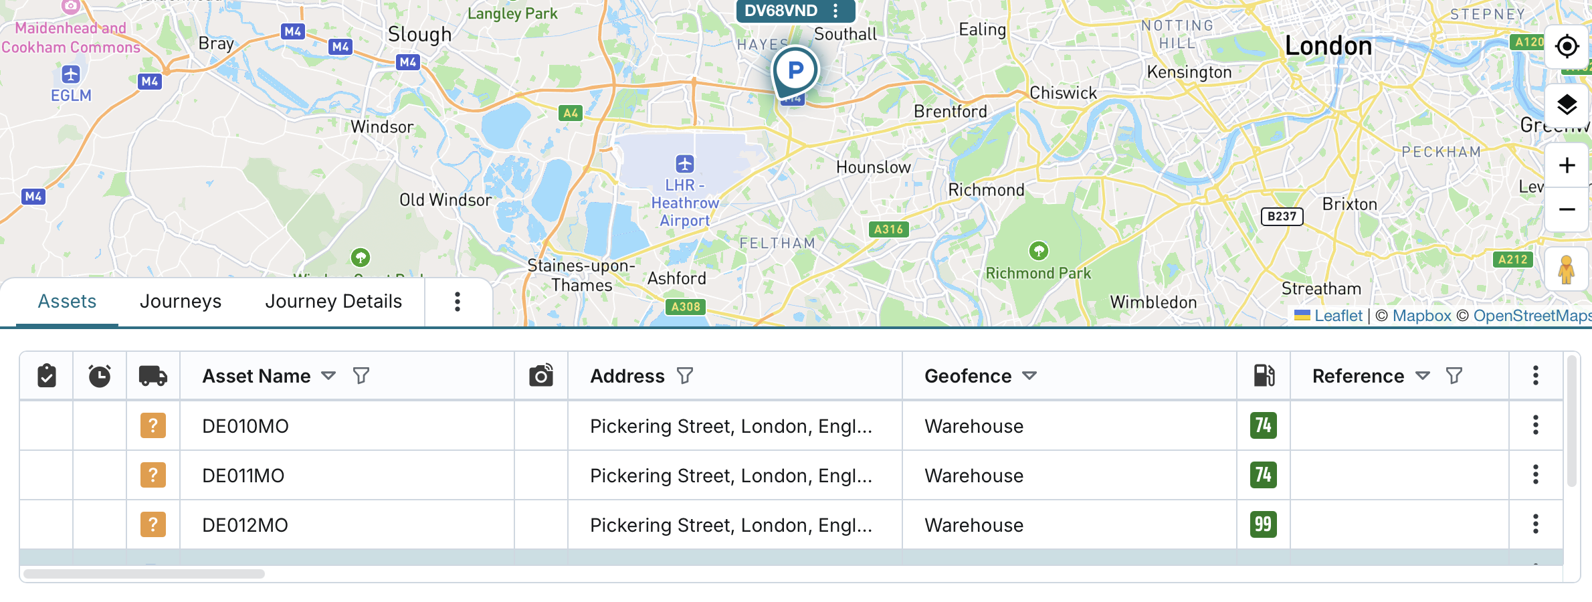1592x602 pixels.
Task: Open the Geofence column dropdown arrow
Action: [x=1029, y=376]
